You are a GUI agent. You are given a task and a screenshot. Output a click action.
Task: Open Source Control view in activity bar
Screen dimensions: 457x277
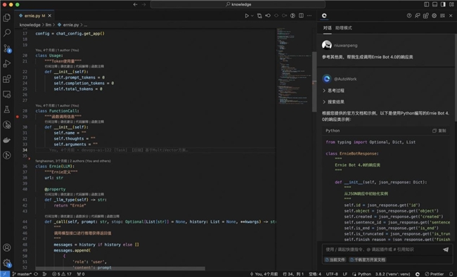pos(7,48)
